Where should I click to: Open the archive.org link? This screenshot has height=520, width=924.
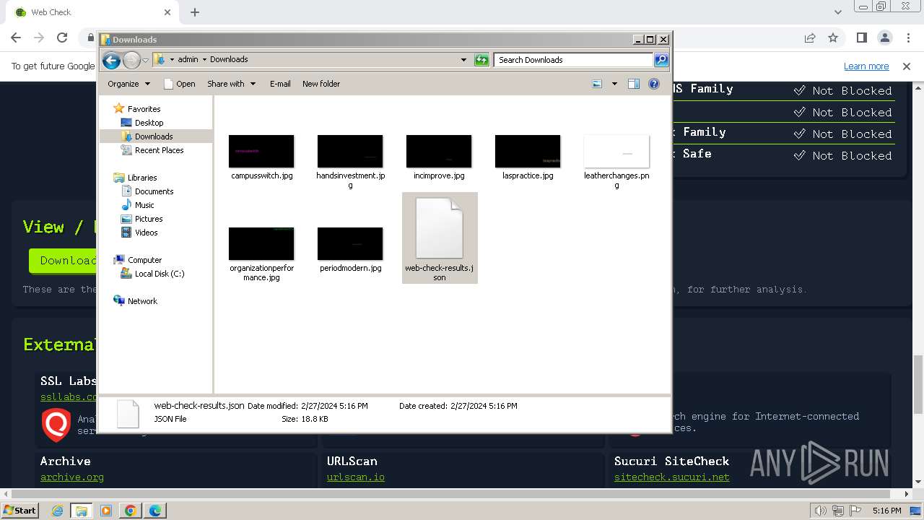point(72,477)
